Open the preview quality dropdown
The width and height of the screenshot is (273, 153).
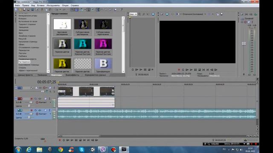pos(205,14)
